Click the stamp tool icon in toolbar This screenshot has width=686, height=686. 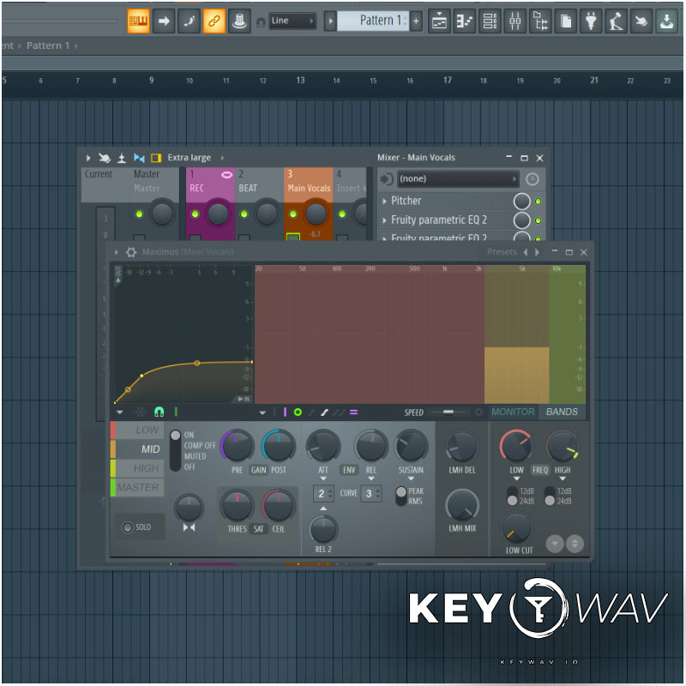click(x=240, y=21)
